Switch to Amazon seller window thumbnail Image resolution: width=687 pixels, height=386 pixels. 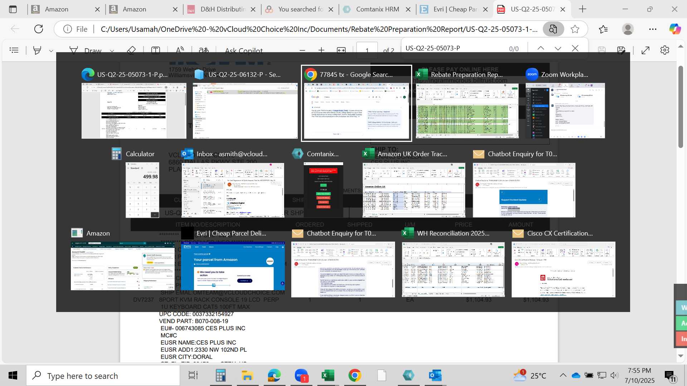[x=123, y=266]
